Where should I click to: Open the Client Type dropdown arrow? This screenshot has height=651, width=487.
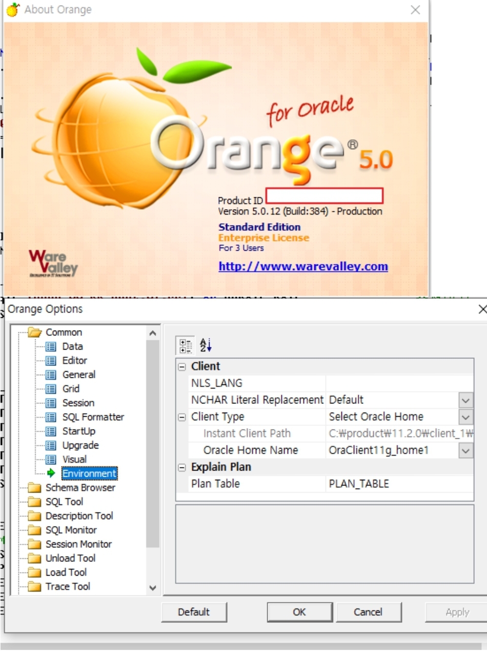pyautogui.click(x=465, y=417)
